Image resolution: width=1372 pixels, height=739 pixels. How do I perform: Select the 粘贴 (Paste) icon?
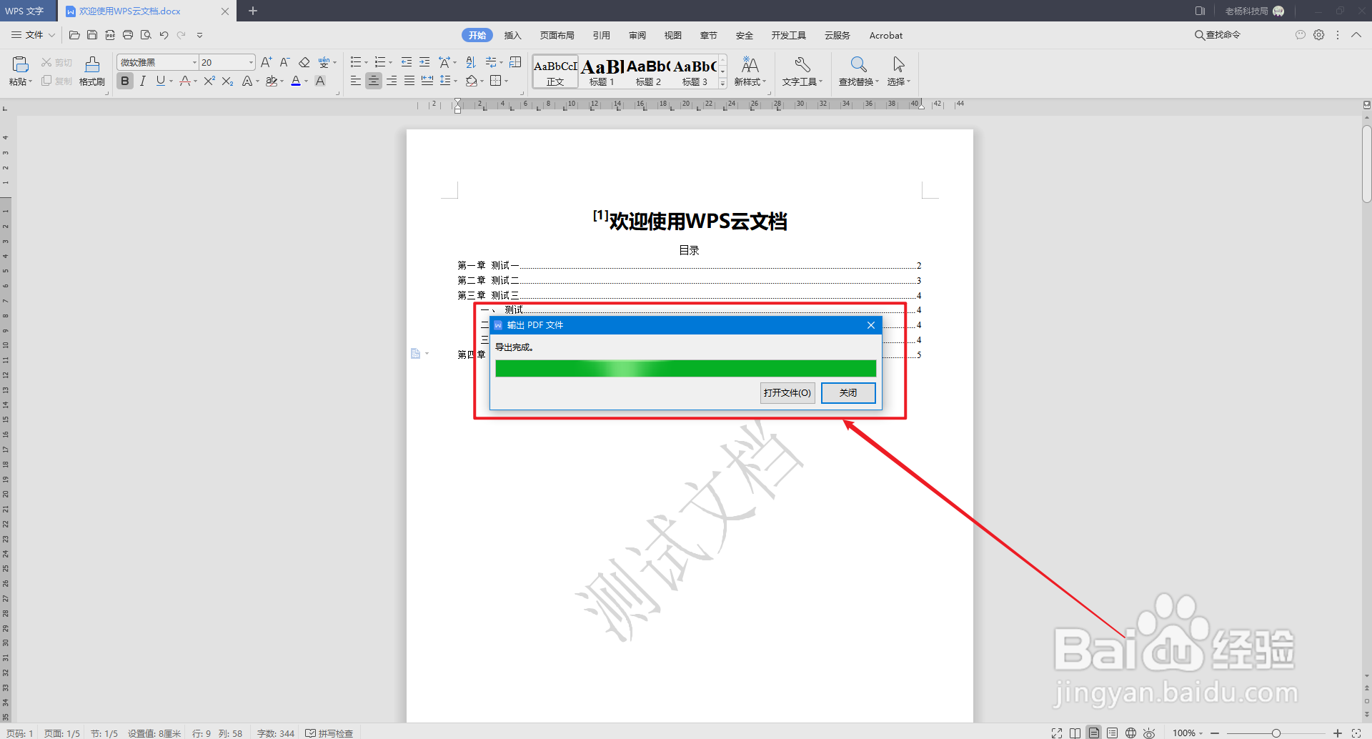(x=19, y=70)
